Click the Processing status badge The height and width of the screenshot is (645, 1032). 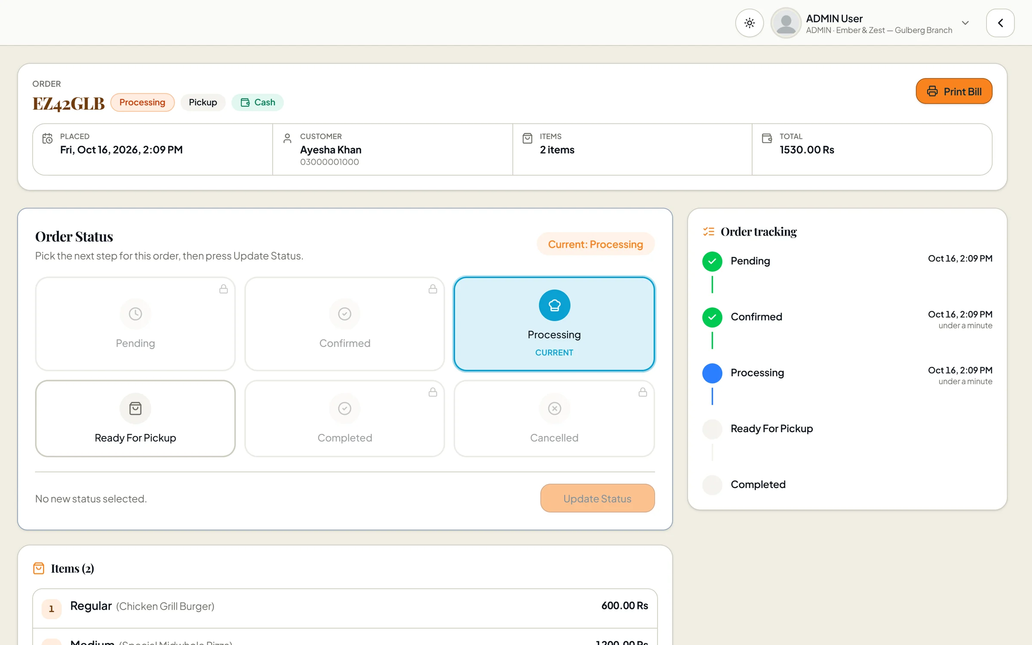142,102
